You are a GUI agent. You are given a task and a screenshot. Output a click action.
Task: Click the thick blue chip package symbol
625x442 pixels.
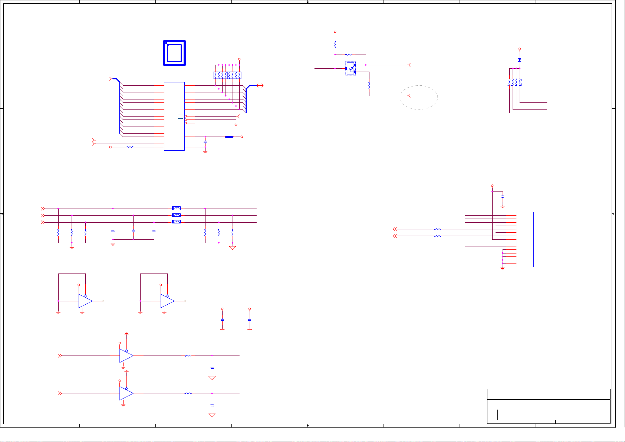(x=174, y=53)
